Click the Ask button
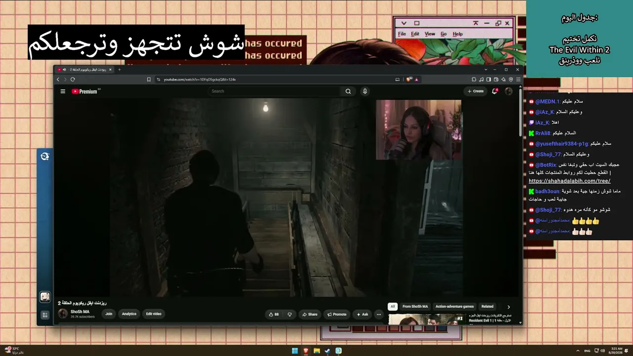The width and height of the screenshot is (633, 356). [362, 314]
